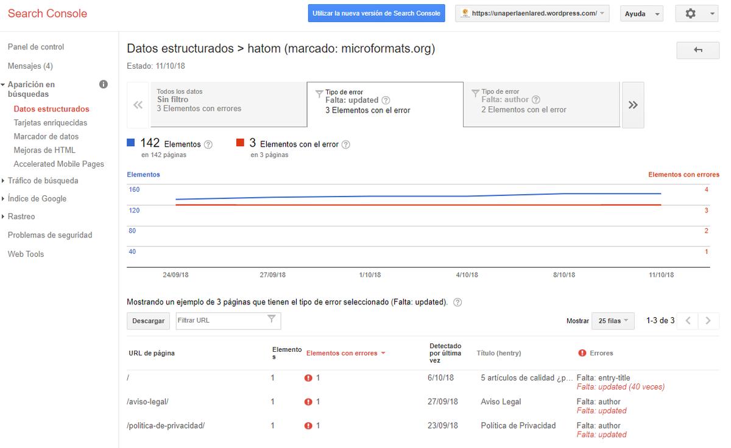Open Tarjetas enriquecidas in the sidebar
The image size is (731, 448).
(x=50, y=122)
